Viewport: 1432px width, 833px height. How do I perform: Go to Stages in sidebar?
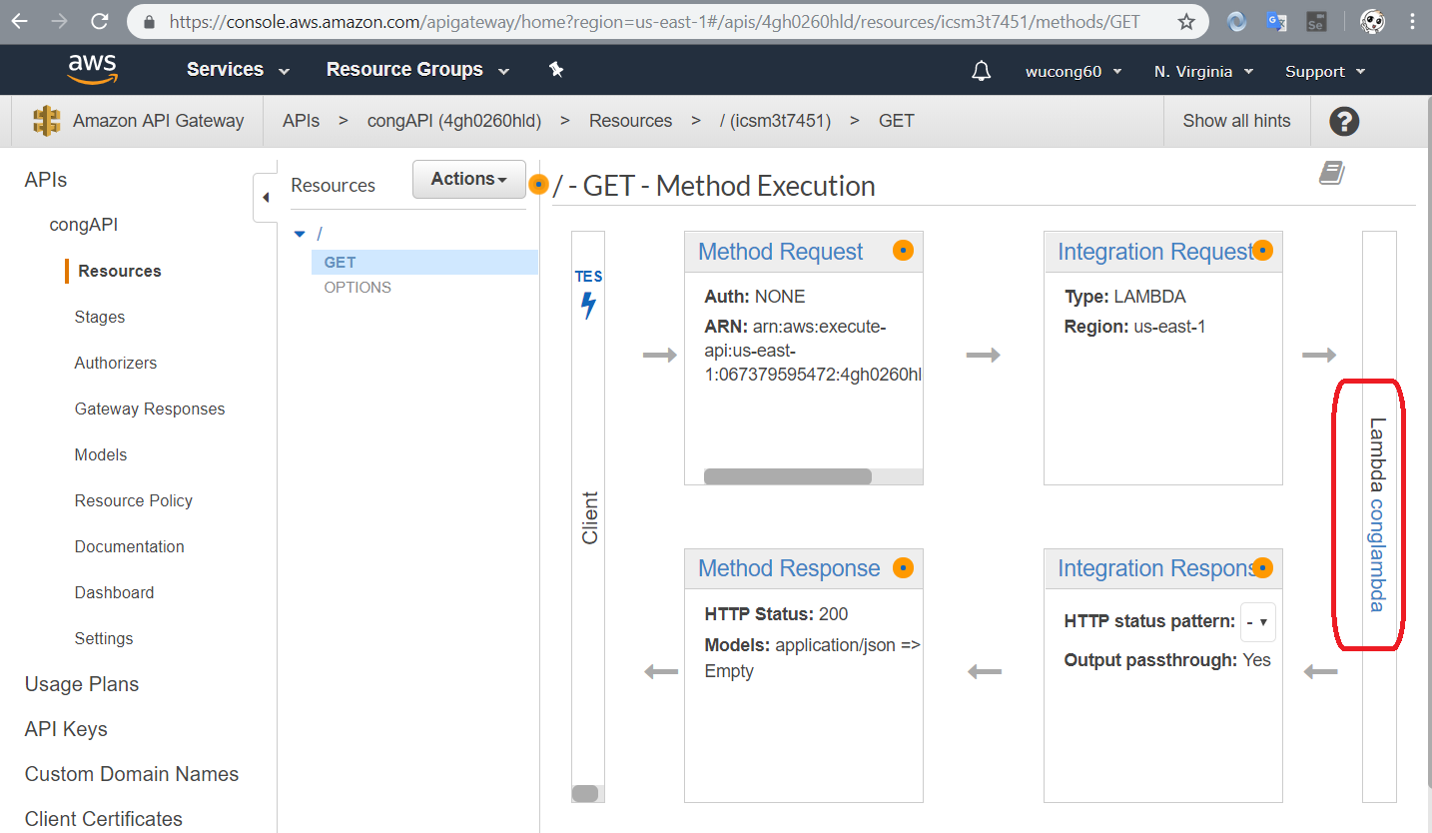point(100,318)
